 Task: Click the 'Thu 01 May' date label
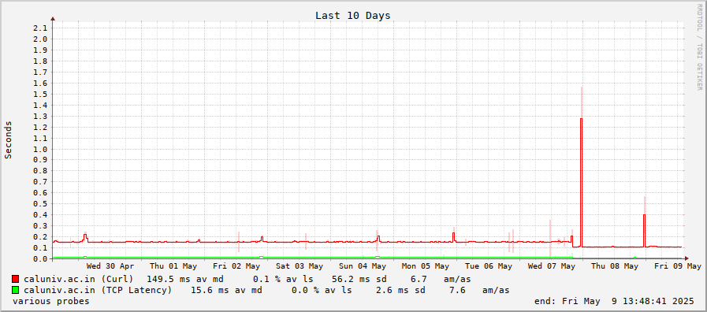tap(173, 266)
